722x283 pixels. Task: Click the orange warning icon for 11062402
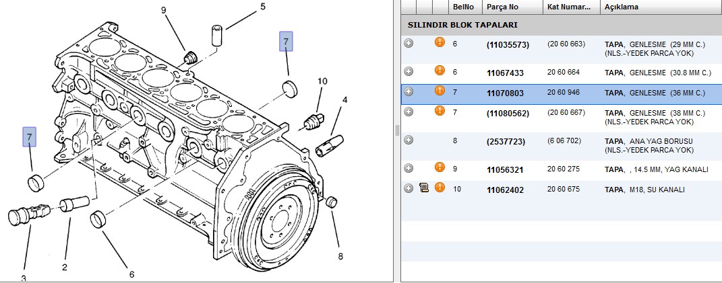[440, 187]
